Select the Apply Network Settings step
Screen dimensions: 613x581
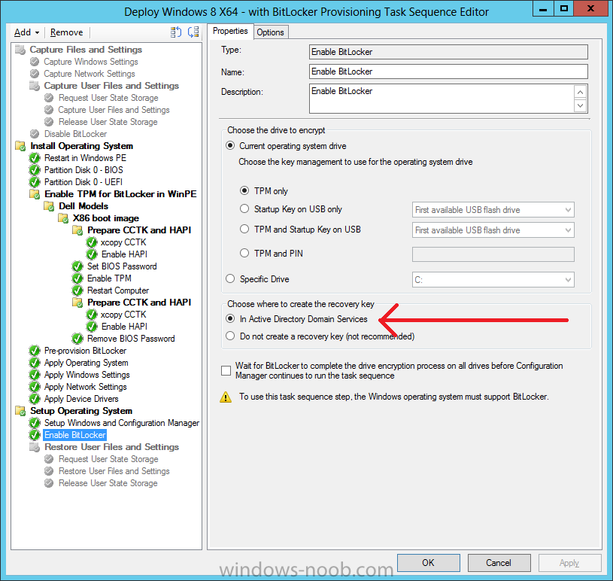point(86,387)
